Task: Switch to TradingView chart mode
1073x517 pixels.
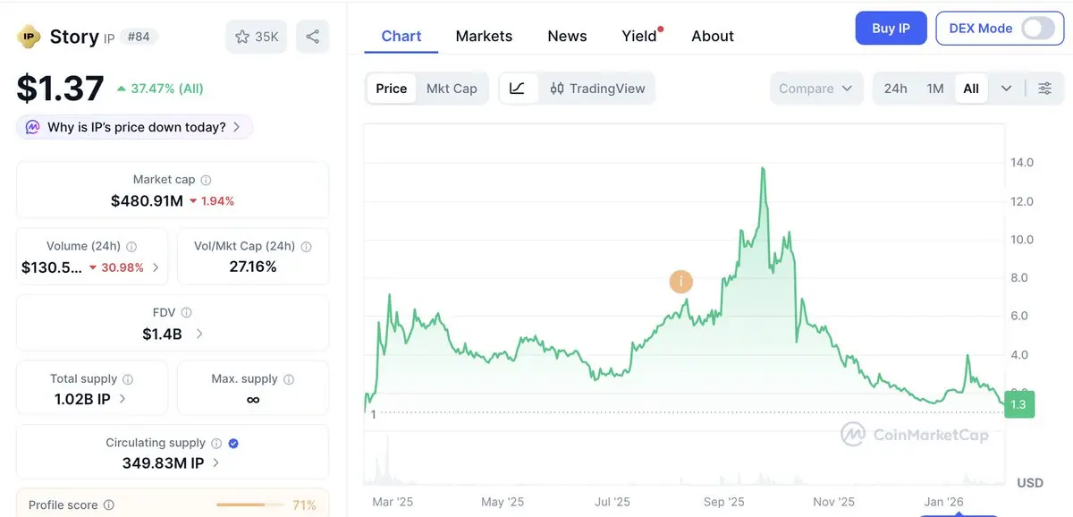Action: pyautogui.click(x=597, y=89)
